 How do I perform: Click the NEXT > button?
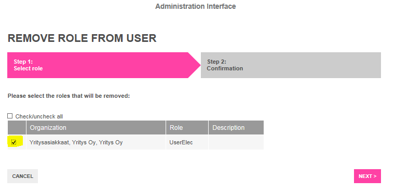367,176
